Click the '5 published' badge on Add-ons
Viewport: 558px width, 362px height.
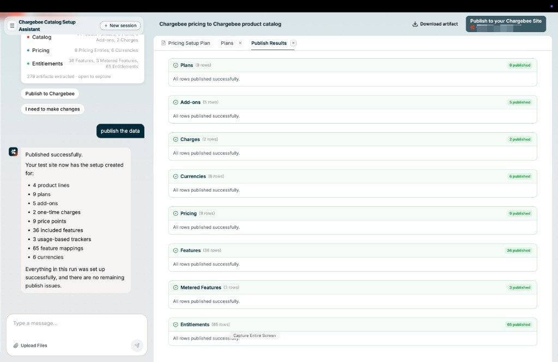pyautogui.click(x=519, y=102)
